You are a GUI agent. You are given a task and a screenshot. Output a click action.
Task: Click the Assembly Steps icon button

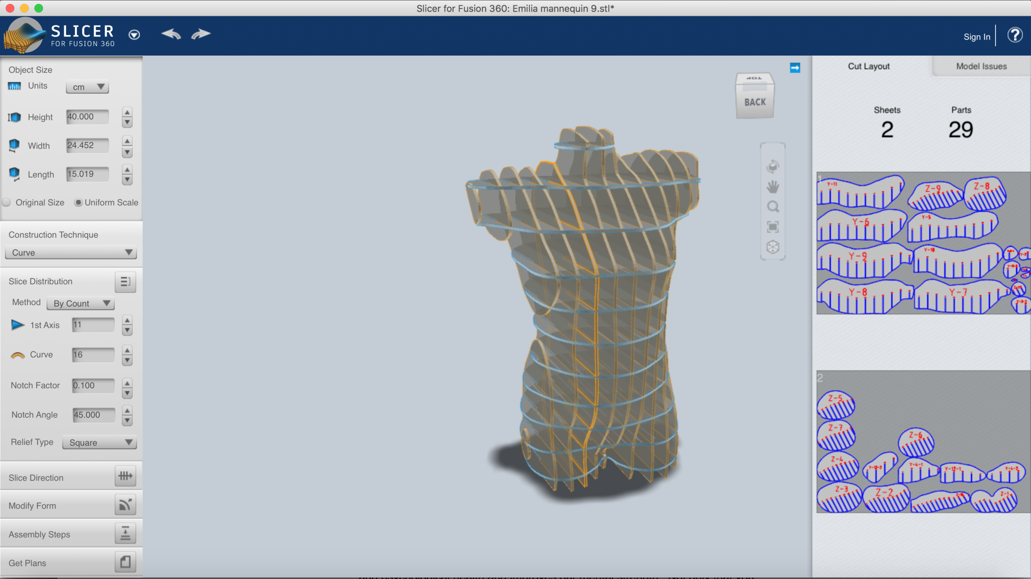tap(125, 534)
